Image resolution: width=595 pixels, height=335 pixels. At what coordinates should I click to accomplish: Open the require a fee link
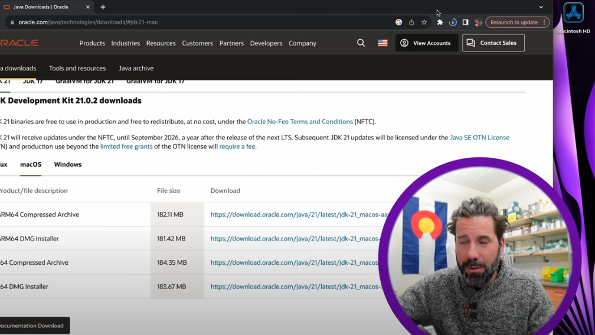click(x=237, y=147)
